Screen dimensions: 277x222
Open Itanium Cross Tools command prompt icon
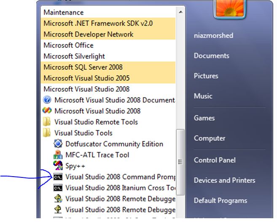tap(58, 188)
